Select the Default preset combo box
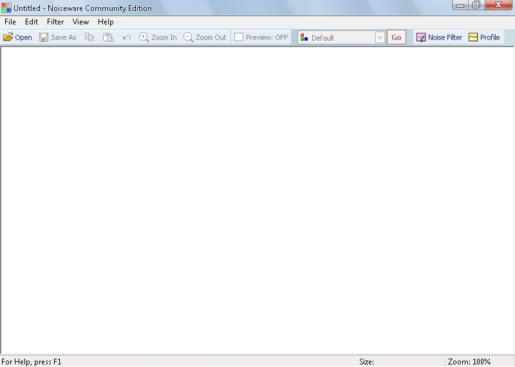Viewport: 515px width, 367px height. [341, 37]
